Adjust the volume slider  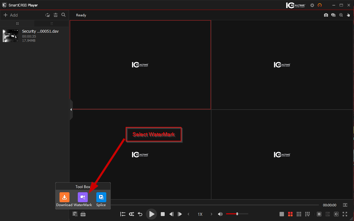(x=237, y=214)
